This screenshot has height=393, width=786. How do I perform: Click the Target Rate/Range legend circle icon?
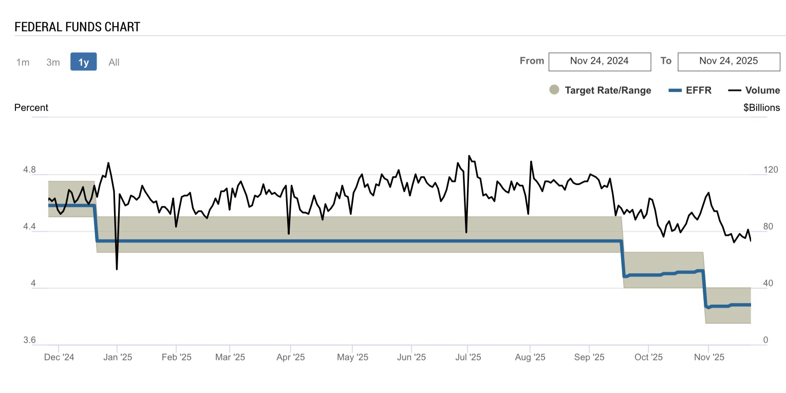(x=554, y=90)
